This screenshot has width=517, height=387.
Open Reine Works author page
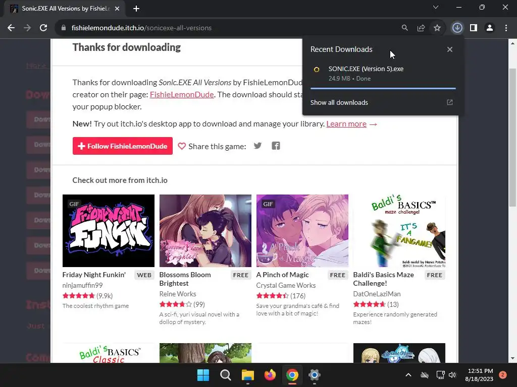tap(178, 294)
